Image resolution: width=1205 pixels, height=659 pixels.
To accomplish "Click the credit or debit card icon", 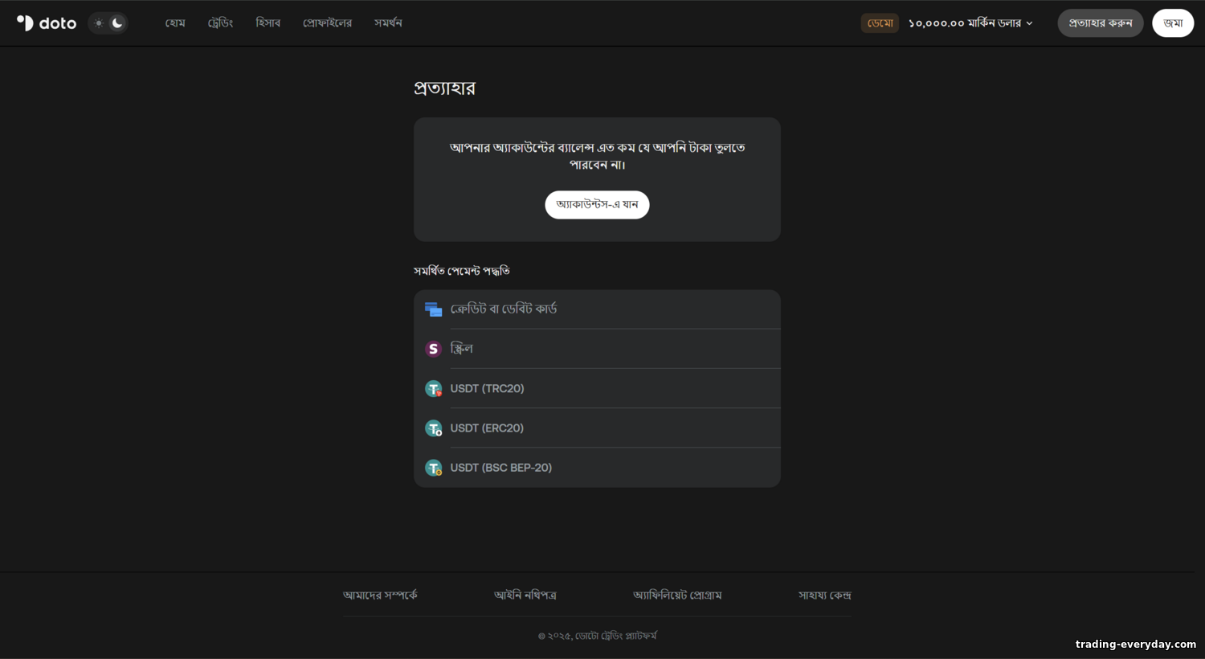I will 433,309.
